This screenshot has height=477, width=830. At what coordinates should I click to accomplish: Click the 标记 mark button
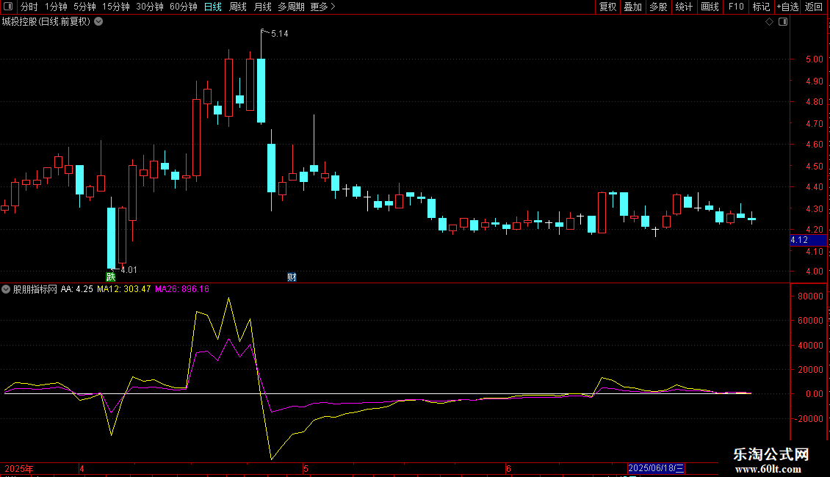tap(761, 7)
